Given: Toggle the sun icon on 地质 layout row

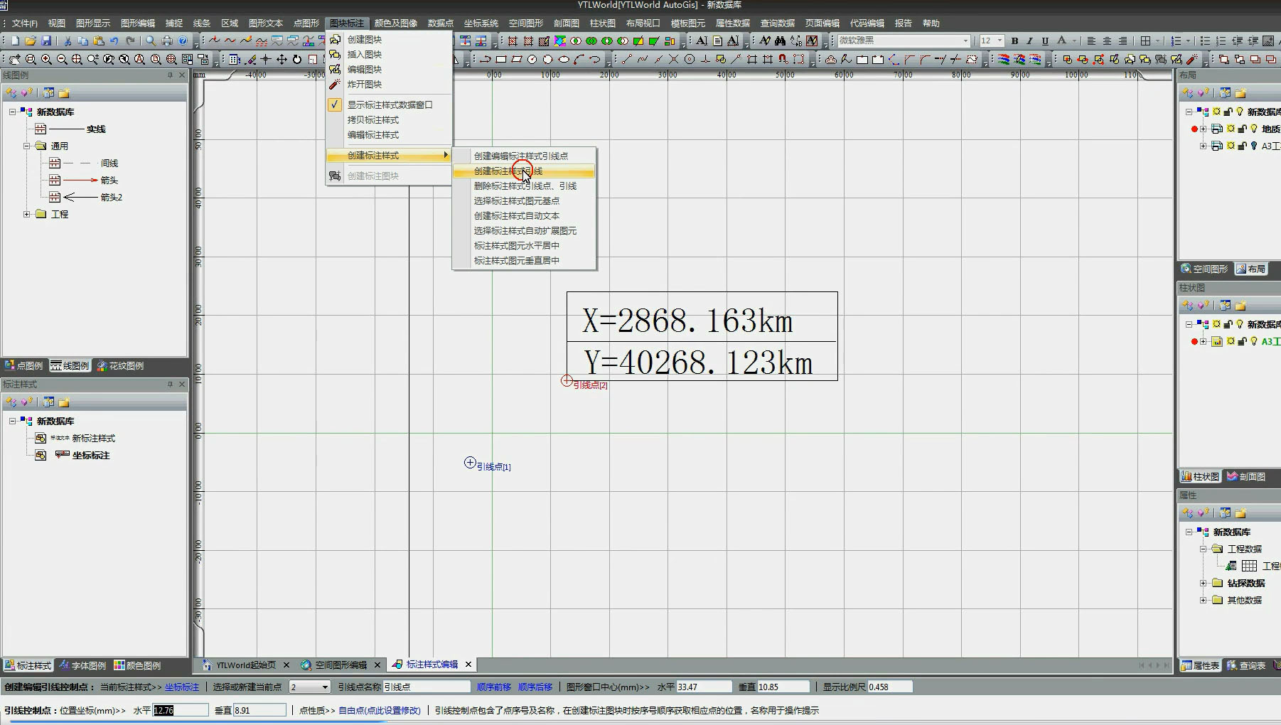Looking at the screenshot, I should (1231, 129).
